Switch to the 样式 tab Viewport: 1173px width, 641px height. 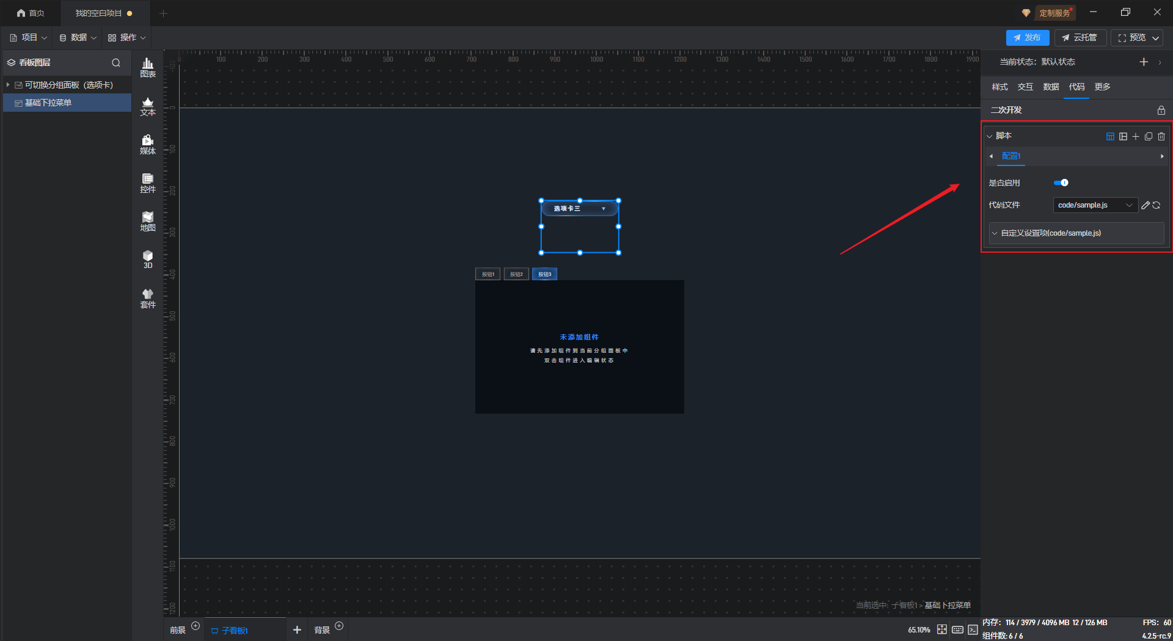(x=999, y=87)
